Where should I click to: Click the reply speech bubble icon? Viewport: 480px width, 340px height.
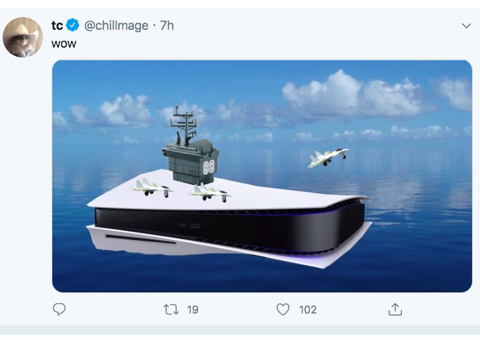click(60, 309)
